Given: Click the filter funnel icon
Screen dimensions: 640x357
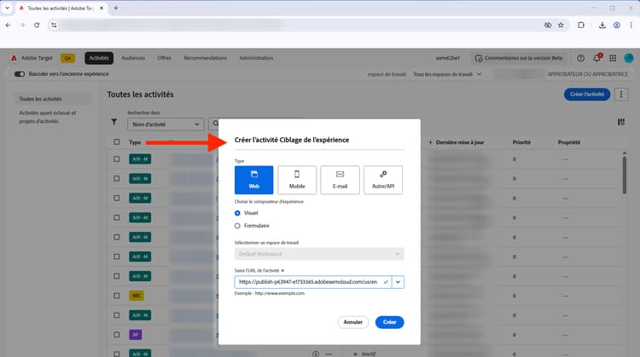Looking at the screenshot, I should (114, 122).
